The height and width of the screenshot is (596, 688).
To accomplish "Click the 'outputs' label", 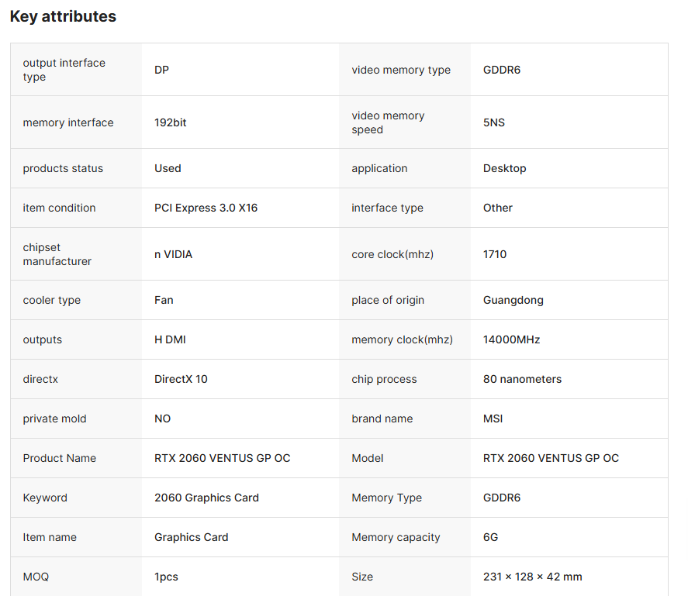I will [42, 340].
